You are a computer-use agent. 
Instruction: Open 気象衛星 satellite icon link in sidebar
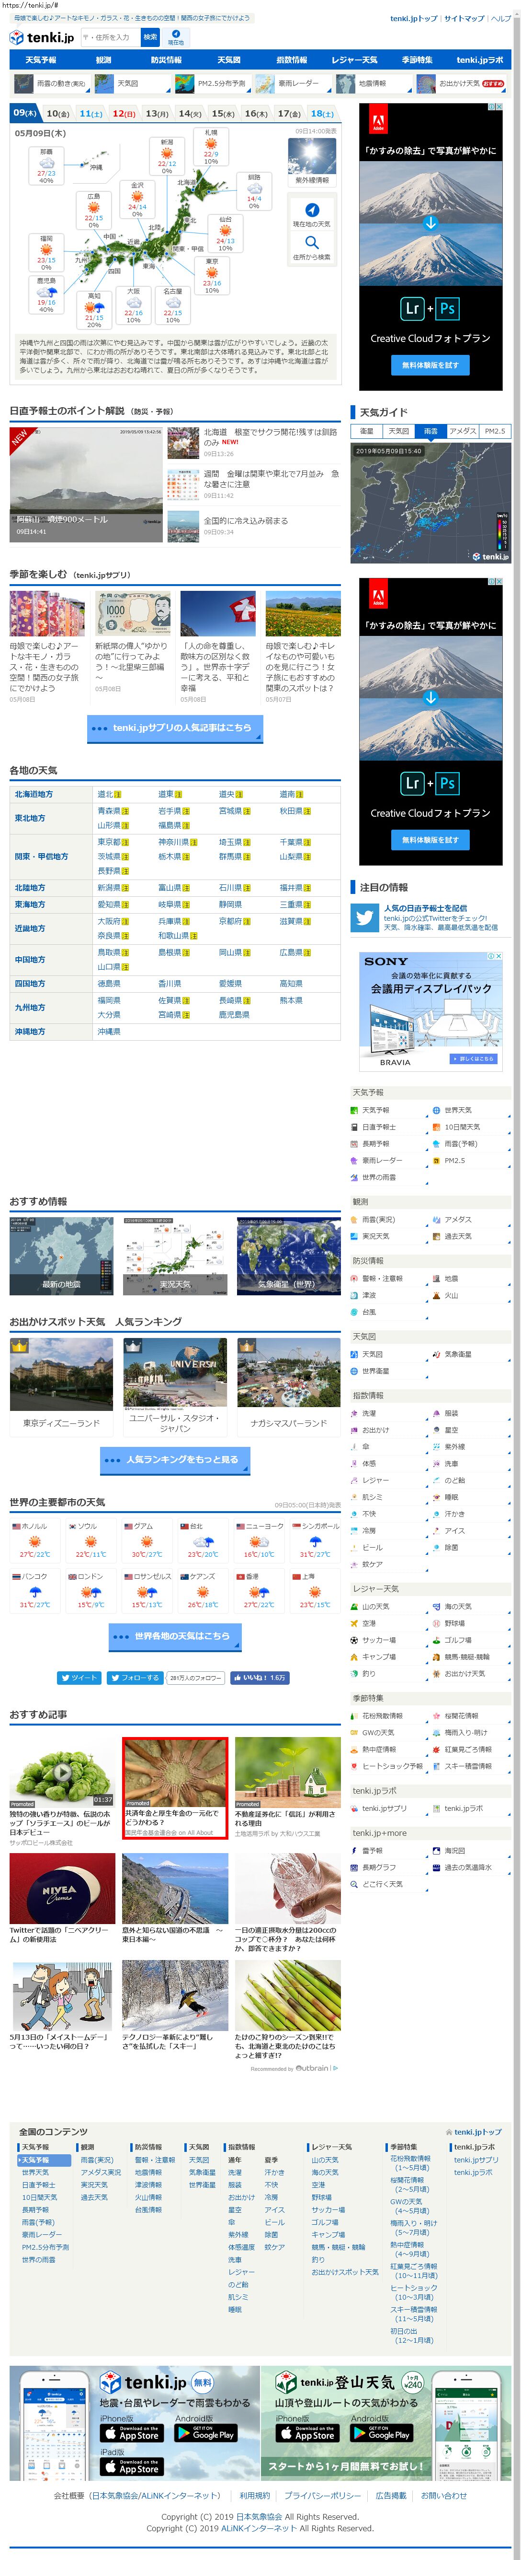pyautogui.click(x=436, y=1354)
